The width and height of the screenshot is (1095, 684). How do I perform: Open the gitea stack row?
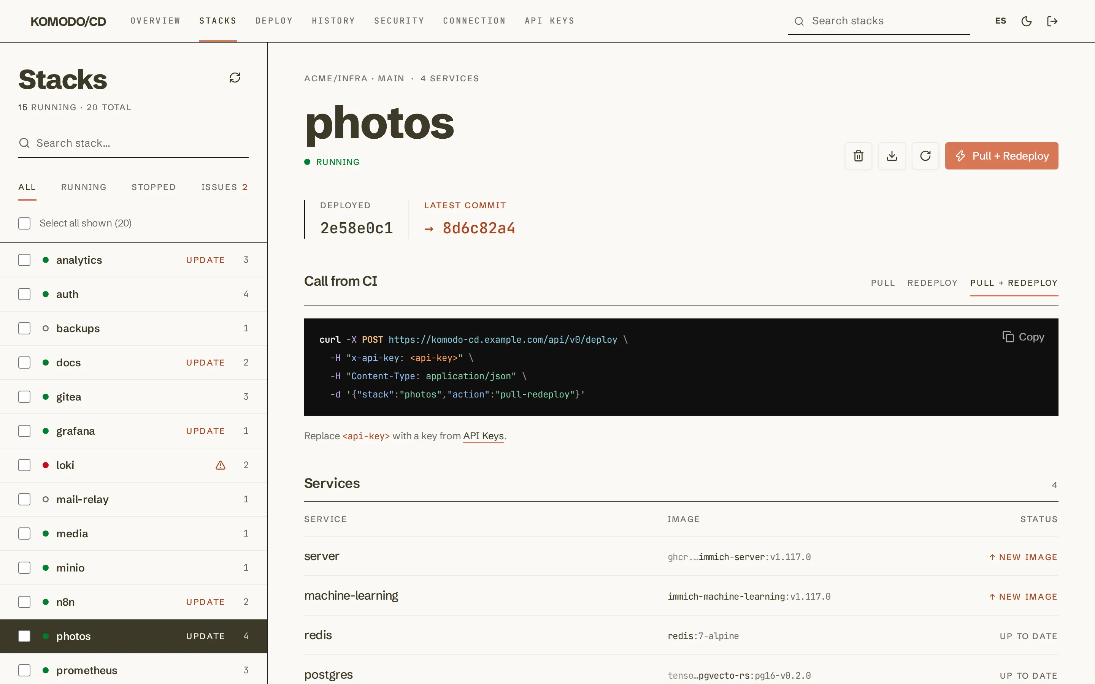[x=133, y=397]
